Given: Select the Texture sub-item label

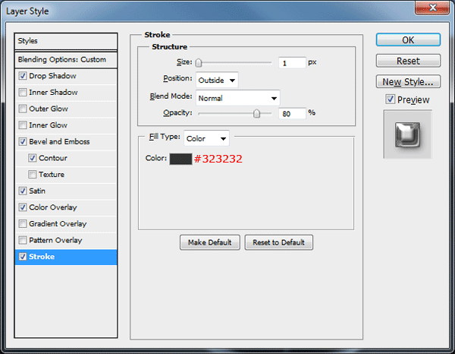Looking at the screenshot, I should 52,175.
